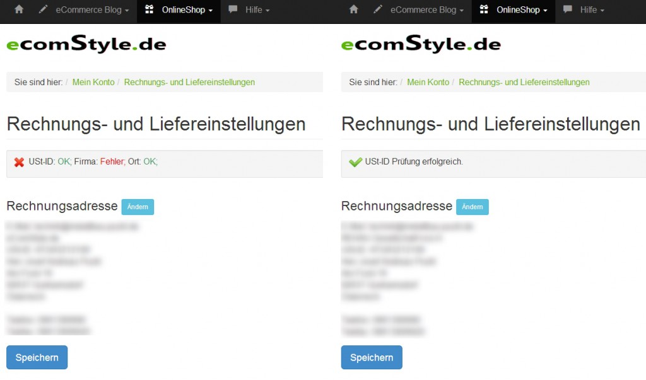Image resolution: width=646 pixels, height=380 pixels.
Task: Click ecomStyle.de logo in left panel
Action: (86, 43)
